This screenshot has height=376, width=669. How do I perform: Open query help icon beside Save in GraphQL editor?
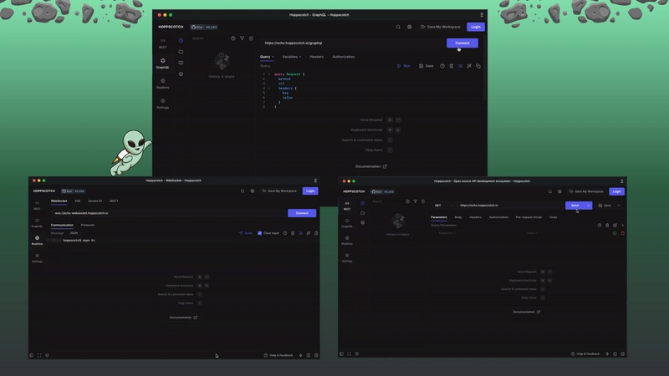(x=442, y=66)
